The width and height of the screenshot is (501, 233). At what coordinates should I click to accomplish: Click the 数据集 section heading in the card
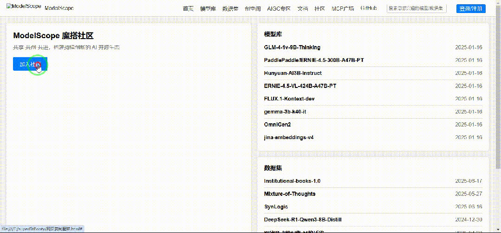[x=273, y=168]
